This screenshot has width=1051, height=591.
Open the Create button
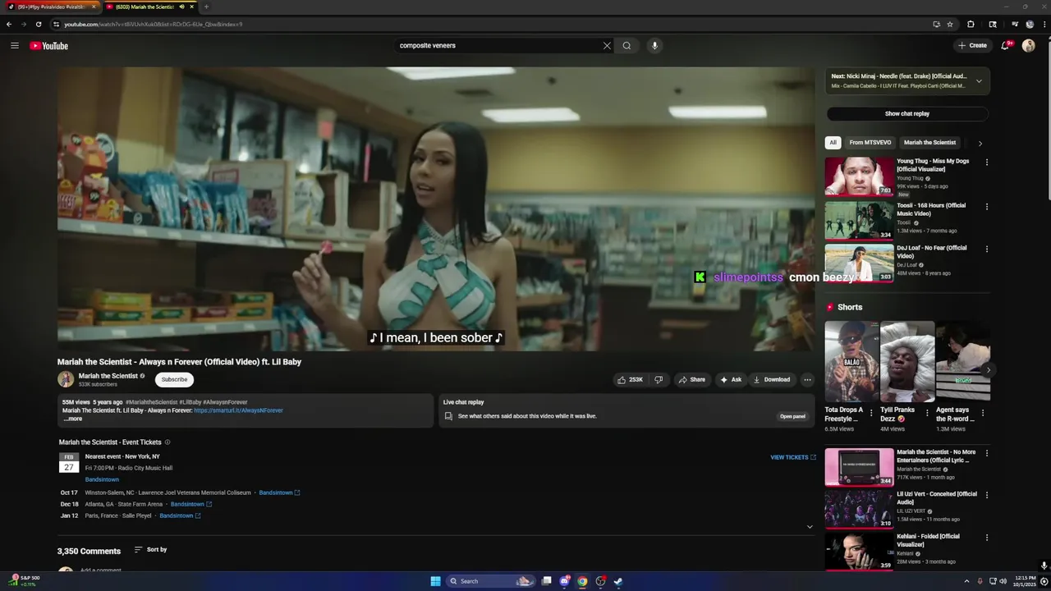point(972,46)
